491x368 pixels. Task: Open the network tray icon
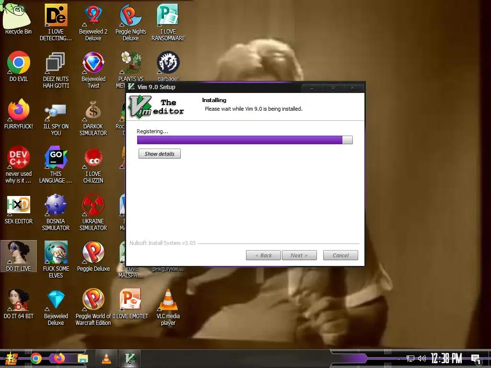pyautogui.click(x=410, y=358)
